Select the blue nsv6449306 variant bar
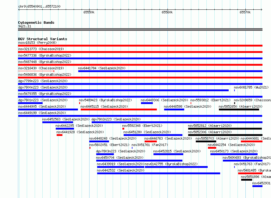This screenshot has height=198, width=271. tap(147, 103)
